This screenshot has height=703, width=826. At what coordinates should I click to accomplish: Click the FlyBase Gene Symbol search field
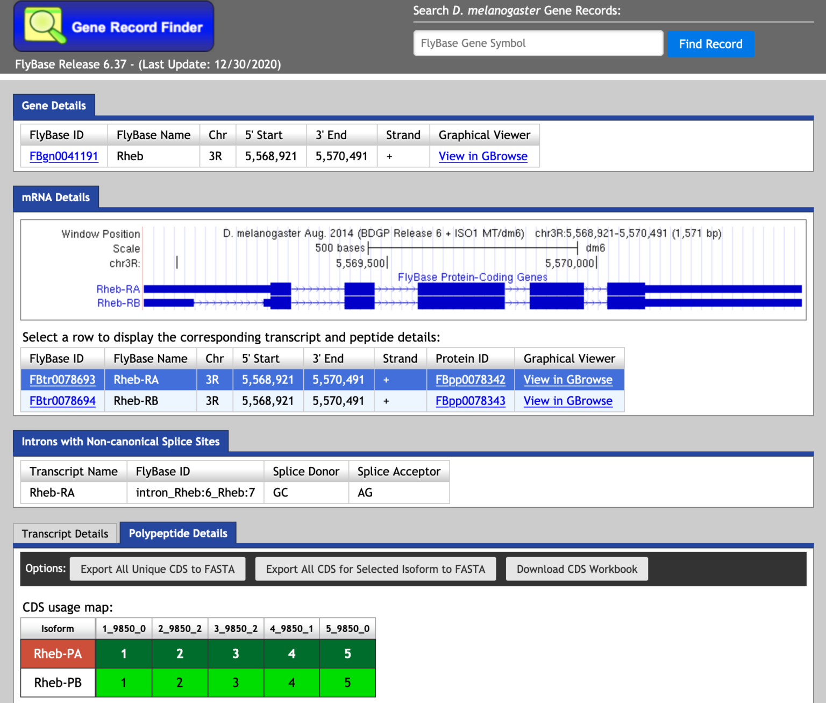click(x=538, y=43)
